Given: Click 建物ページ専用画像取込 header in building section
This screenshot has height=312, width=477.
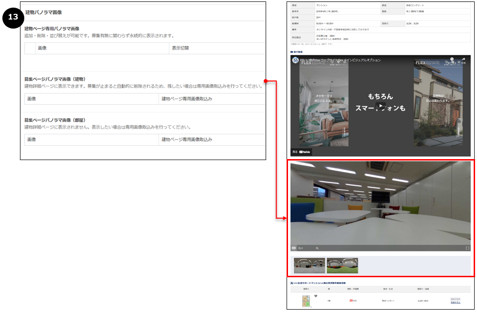Looking at the screenshot, I should [187, 99].
